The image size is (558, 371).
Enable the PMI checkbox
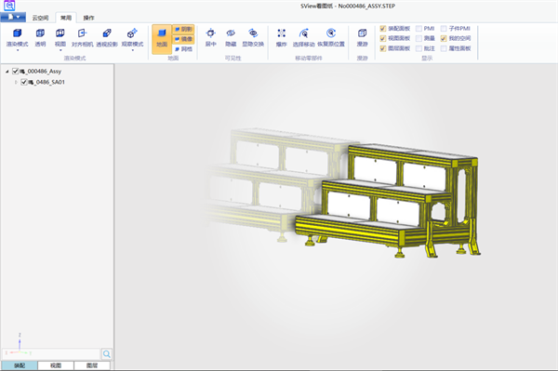coord(418,29)
